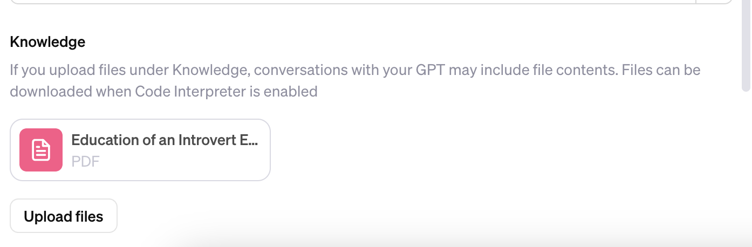Click the gray PDF file type label
The image size is (752, 247).
click(x=85, y=161)
